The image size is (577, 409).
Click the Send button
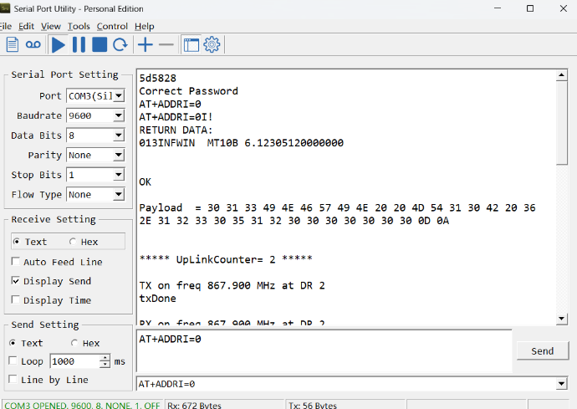pos(543,350)
